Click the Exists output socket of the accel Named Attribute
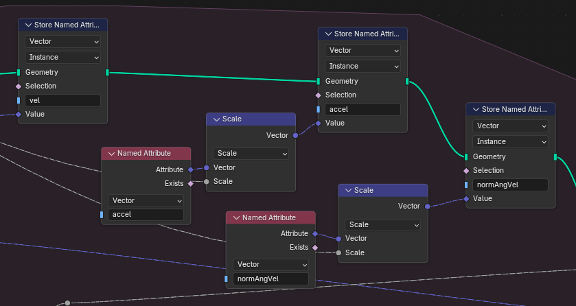The height and width of the screenshot is (306, 576). pos(191,183)
